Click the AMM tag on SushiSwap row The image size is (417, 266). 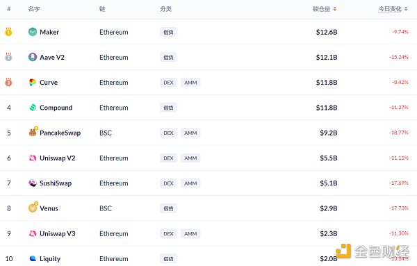click(190, 183)
